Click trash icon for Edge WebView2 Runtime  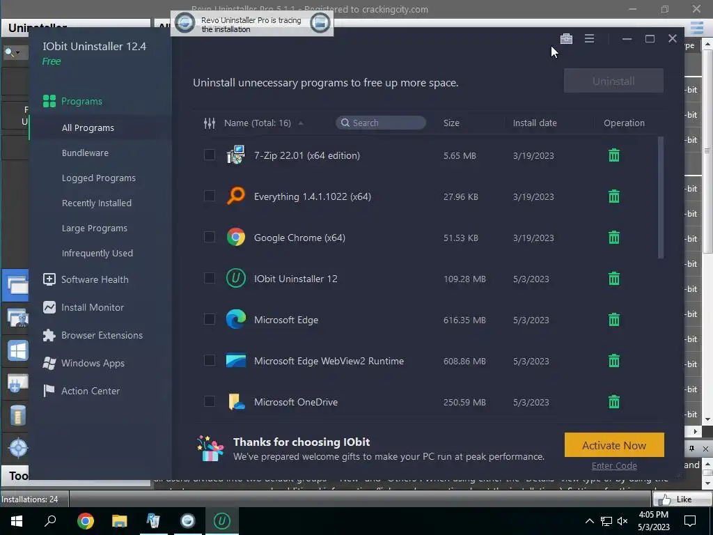[x=614, y=361]
